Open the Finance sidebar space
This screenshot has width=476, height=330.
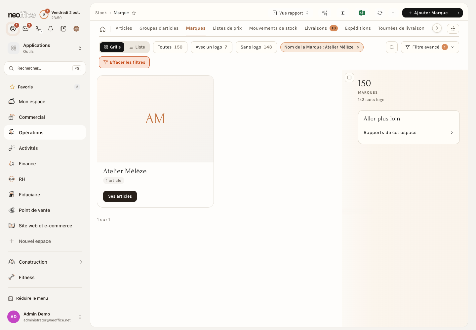pyautogui.click(x=45, y=164)
